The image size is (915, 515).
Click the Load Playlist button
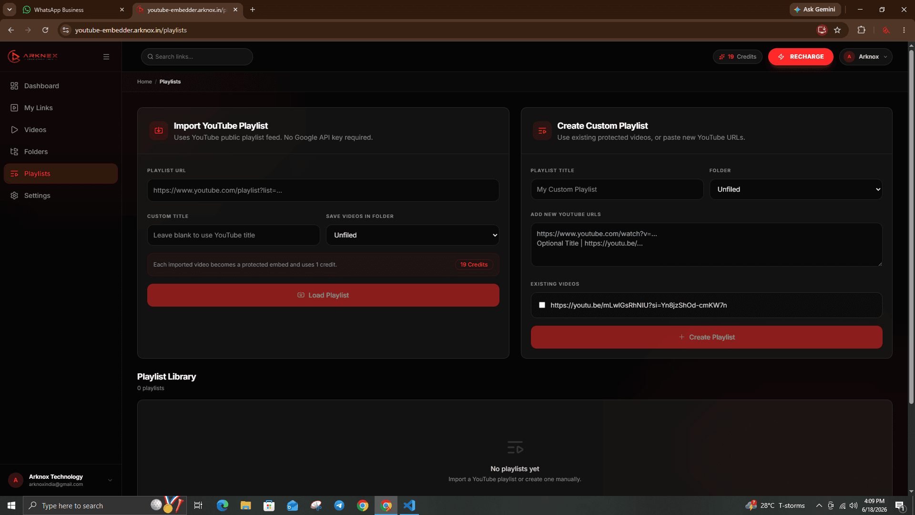click(x=323, y=295)
